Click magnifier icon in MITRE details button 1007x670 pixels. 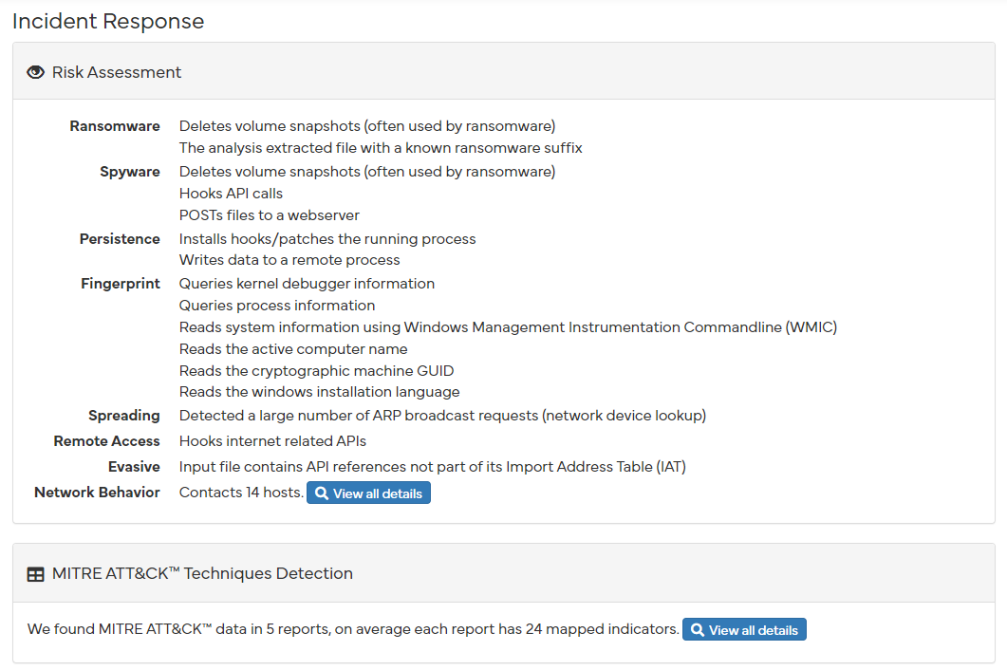tap(698, 630)
